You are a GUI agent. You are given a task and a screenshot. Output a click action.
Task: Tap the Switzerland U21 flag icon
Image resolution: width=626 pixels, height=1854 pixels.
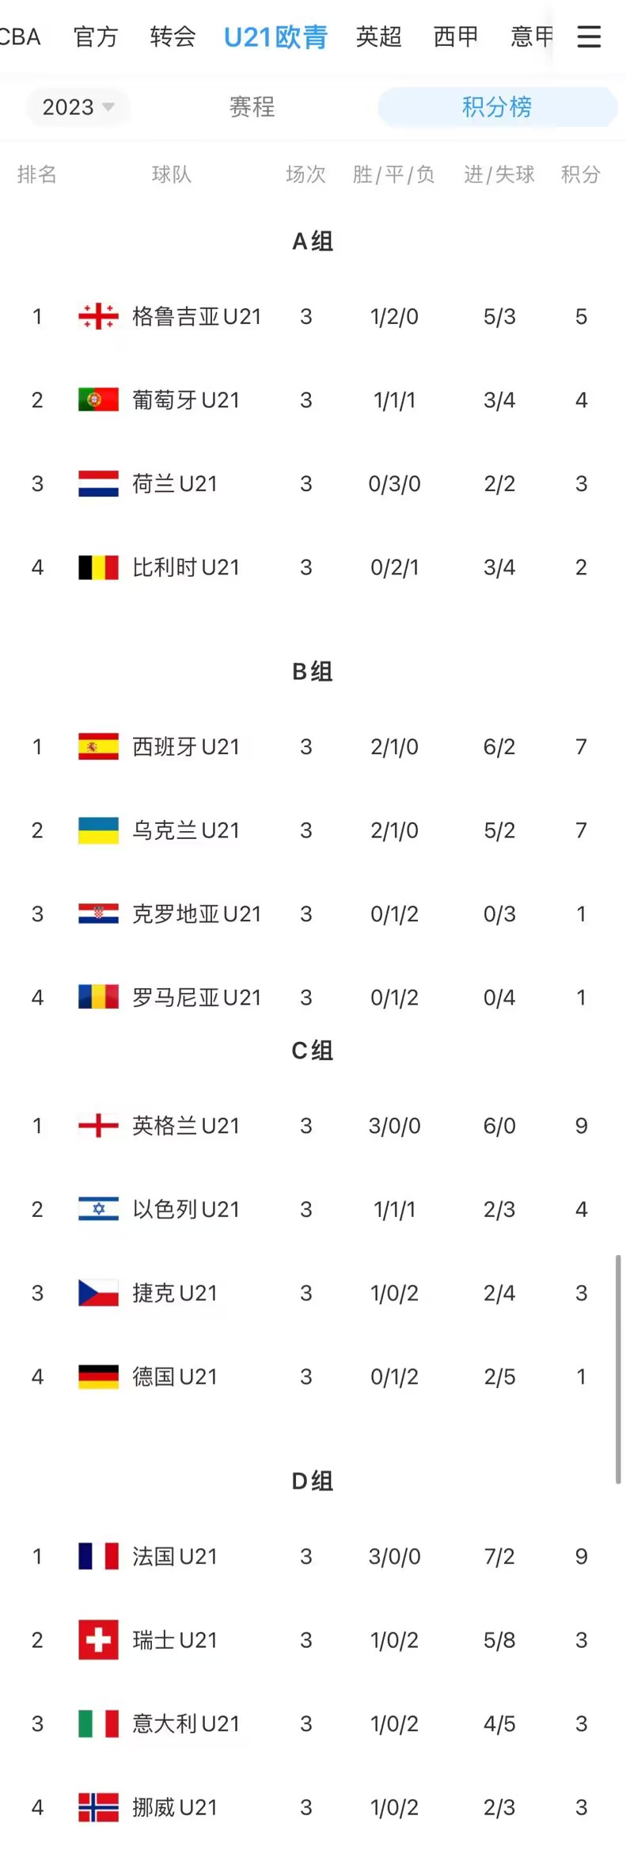pos(98,1640)
